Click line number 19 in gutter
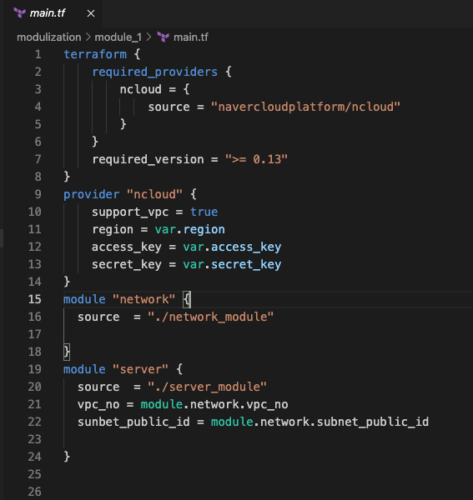This screenshot has height=500, width=473. tap(35, 369)
